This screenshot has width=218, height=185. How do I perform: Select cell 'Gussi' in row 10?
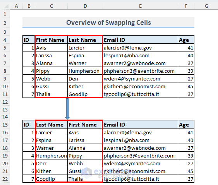click(51, 86)
